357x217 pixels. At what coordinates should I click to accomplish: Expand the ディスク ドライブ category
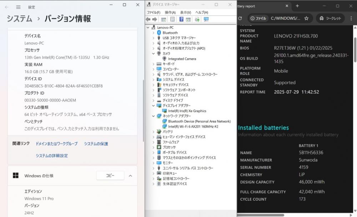(154, 100)
